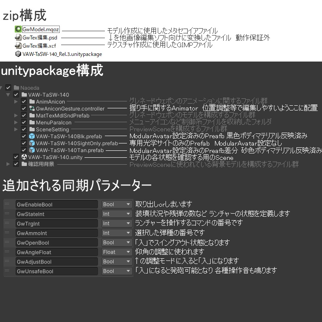This screenshot has width=322, height=322.
Task: Toggle the VAW-TaSW-140Tan.prefab checkbox
Action: point(24,150)
